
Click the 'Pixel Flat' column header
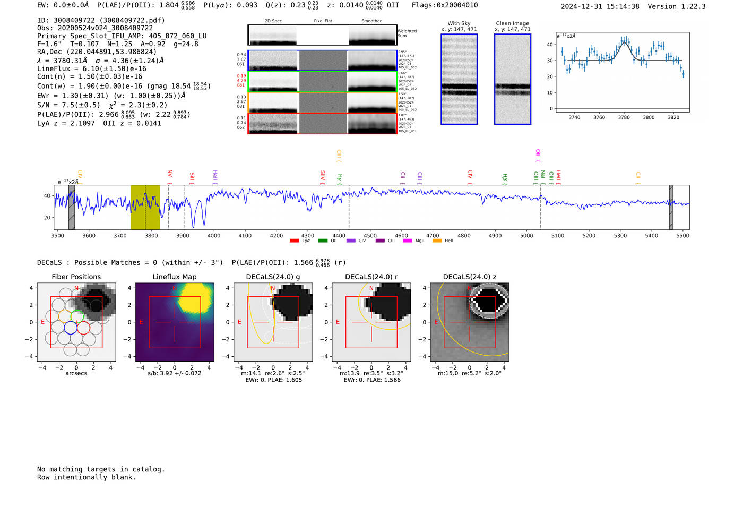pyautogui.click(x=323, y=21)
